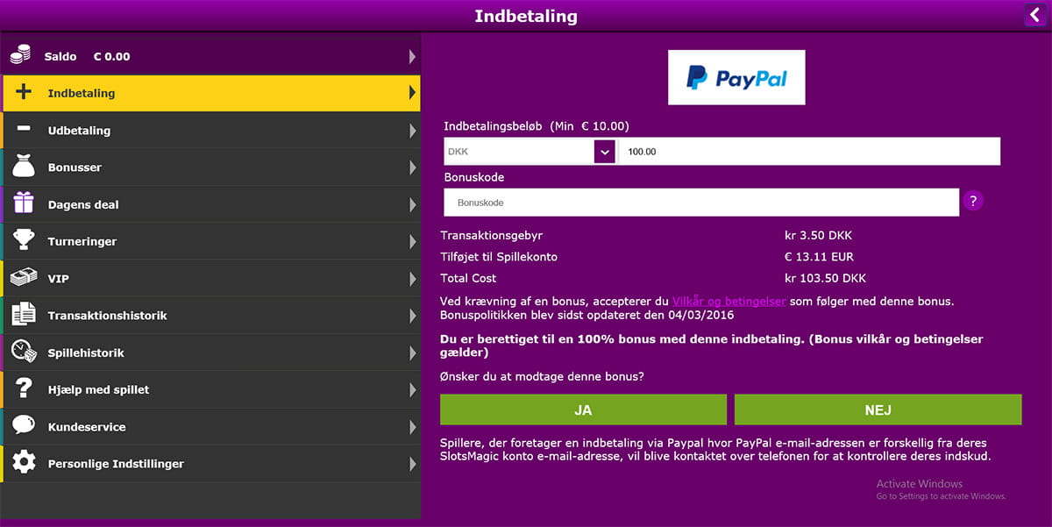Expand the Bonusser row arrow
This screenshot has width=1052, height=527.
(x=412, y=167)
